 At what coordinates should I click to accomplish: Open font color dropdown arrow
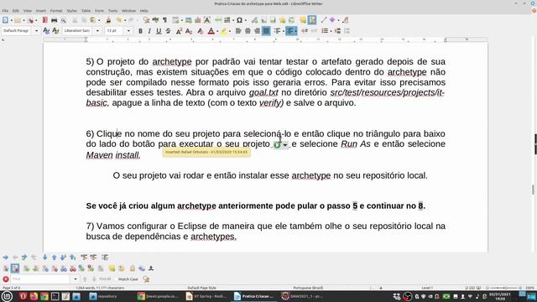217,31
